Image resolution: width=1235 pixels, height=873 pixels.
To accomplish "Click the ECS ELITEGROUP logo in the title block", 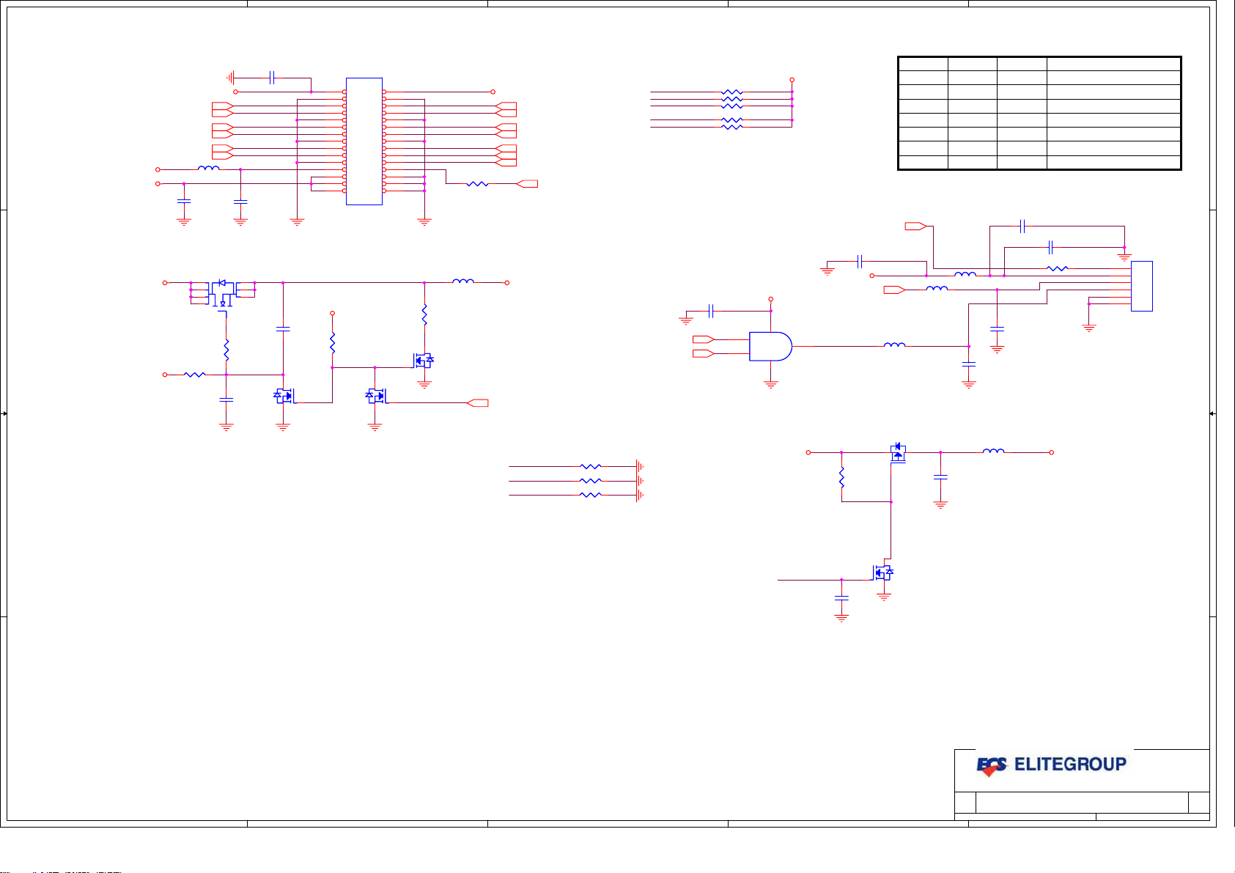I will [x=1050, y=765].
